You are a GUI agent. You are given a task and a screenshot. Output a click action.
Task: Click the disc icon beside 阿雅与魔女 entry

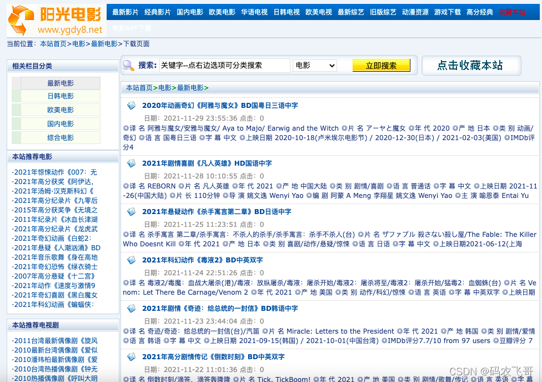point(131,105)
